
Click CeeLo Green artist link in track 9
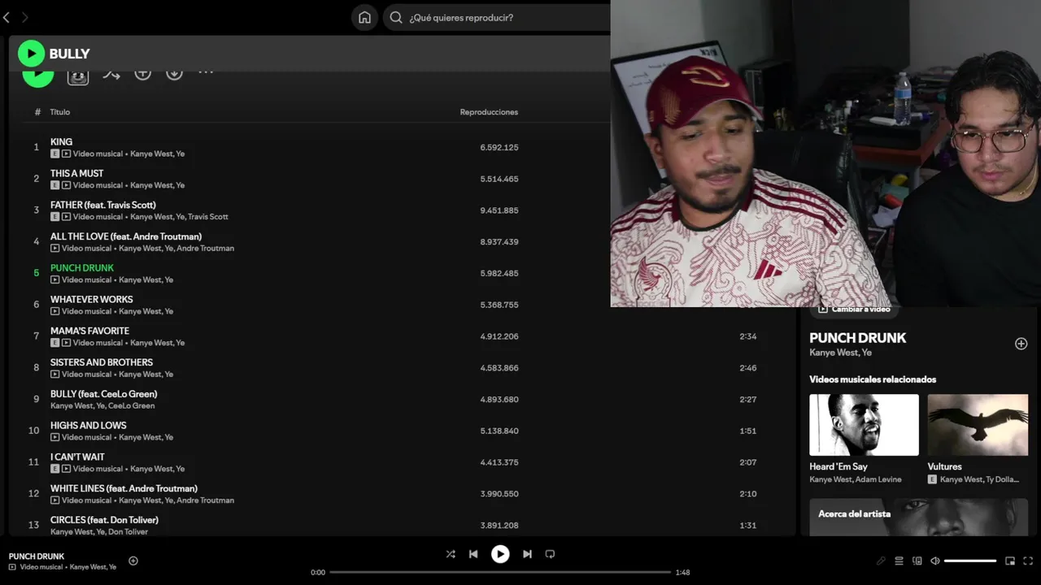click(x=132, y=405)
